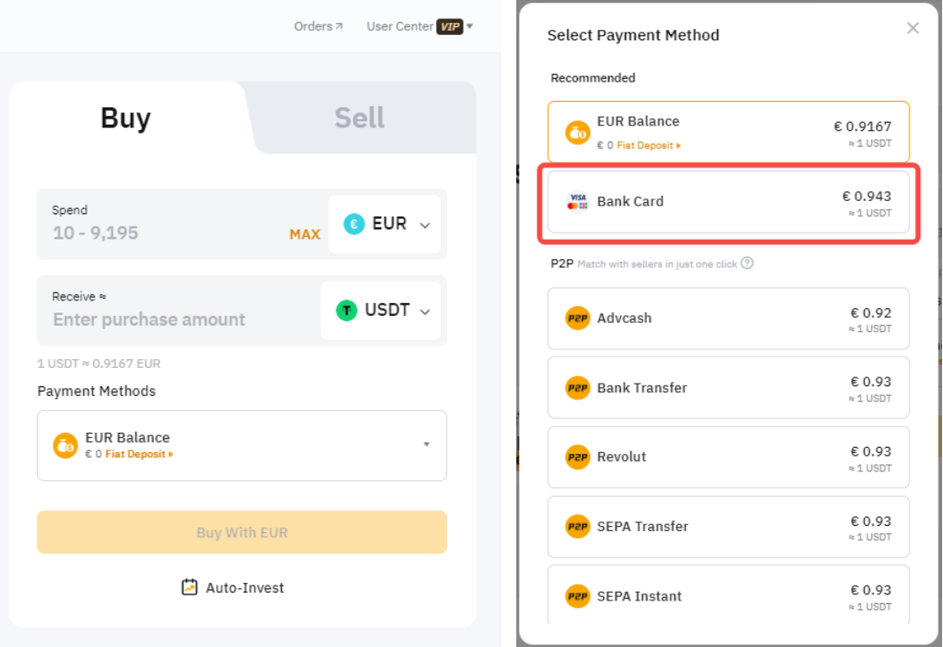Click the Buy With EUR button
Viewport: 943px width, 647px height.
tap(241, 532)
